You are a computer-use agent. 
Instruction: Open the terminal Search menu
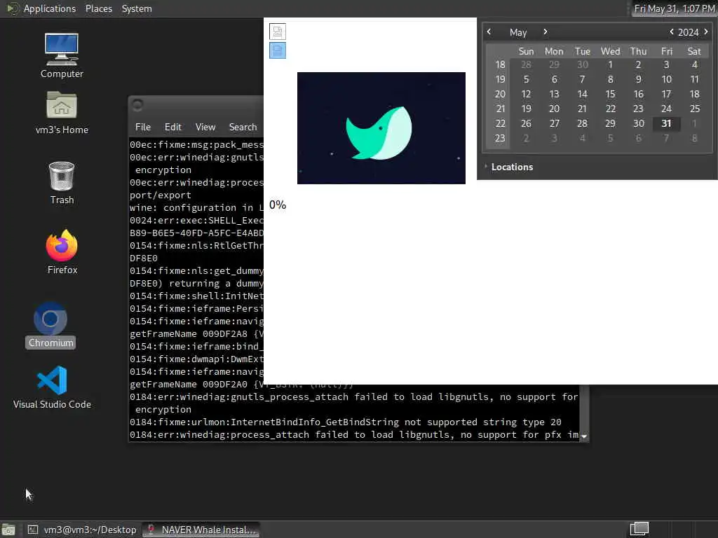[x=243, y=127]
